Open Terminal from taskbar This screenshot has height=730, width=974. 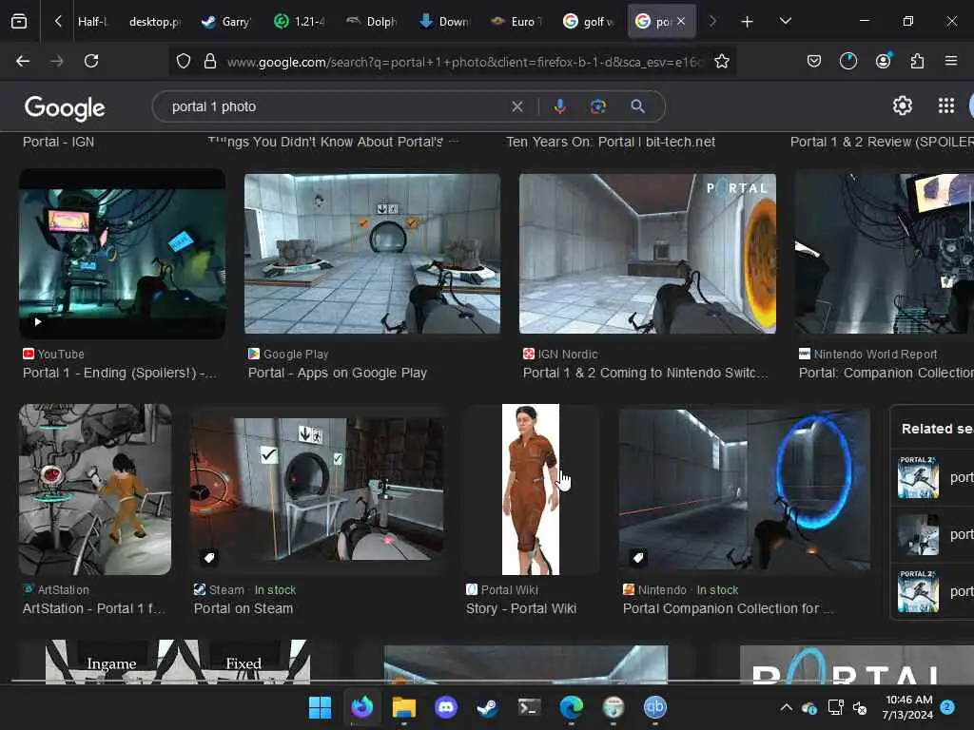(x=529, y=707)
